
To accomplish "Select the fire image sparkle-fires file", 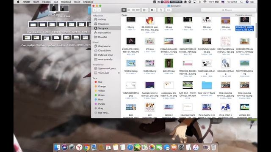I will (149, 21).
